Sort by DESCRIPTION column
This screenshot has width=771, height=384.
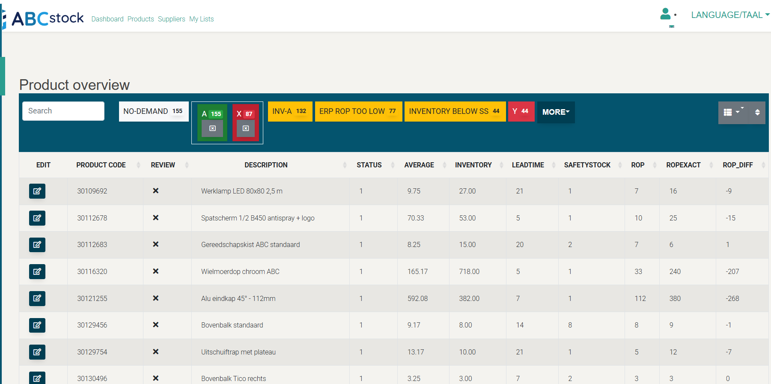pyautogui.click(x=271, y=165)
